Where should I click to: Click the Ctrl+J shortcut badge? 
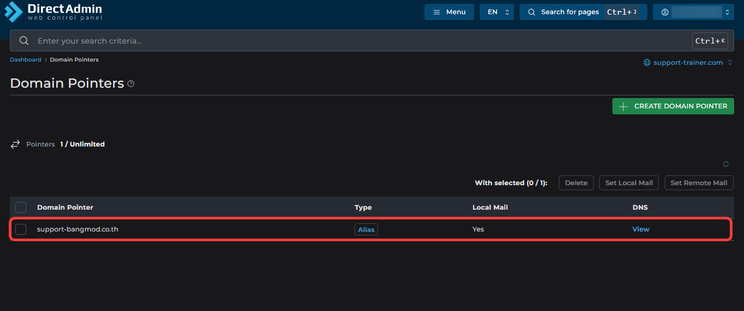pyautogui.click(x=622, y=12)
